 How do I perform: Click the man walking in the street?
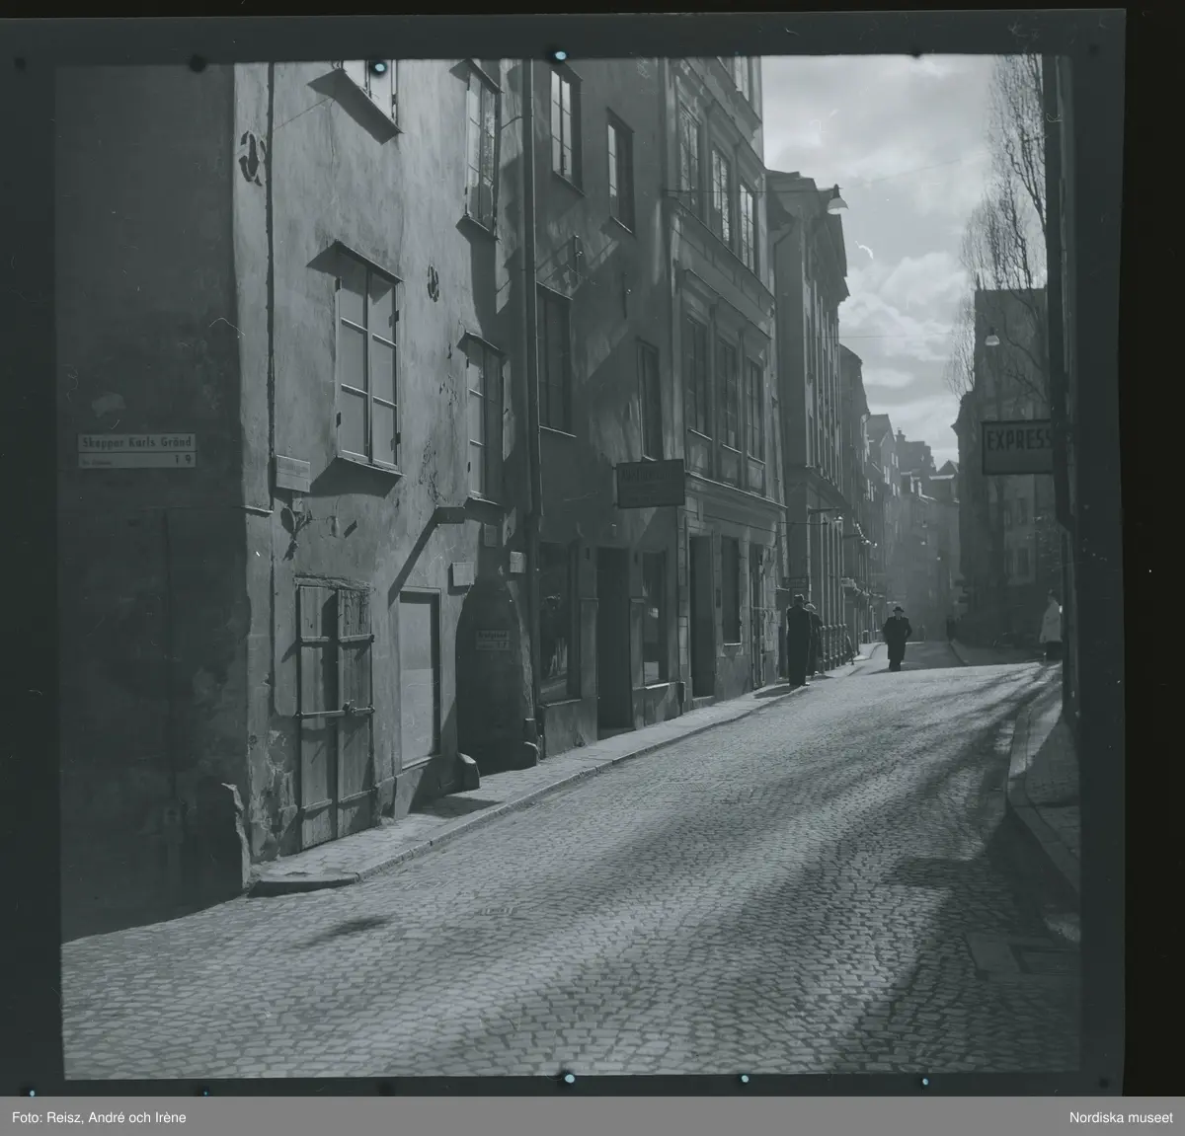pyautogui.click(x=897, y=639)
